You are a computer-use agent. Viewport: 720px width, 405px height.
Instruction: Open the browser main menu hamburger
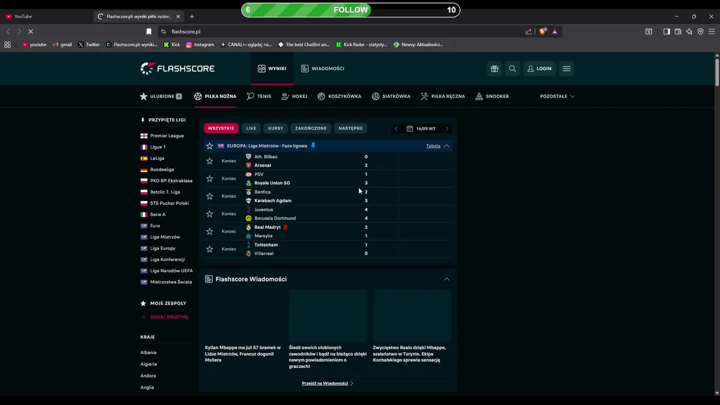tap(712, 31)
